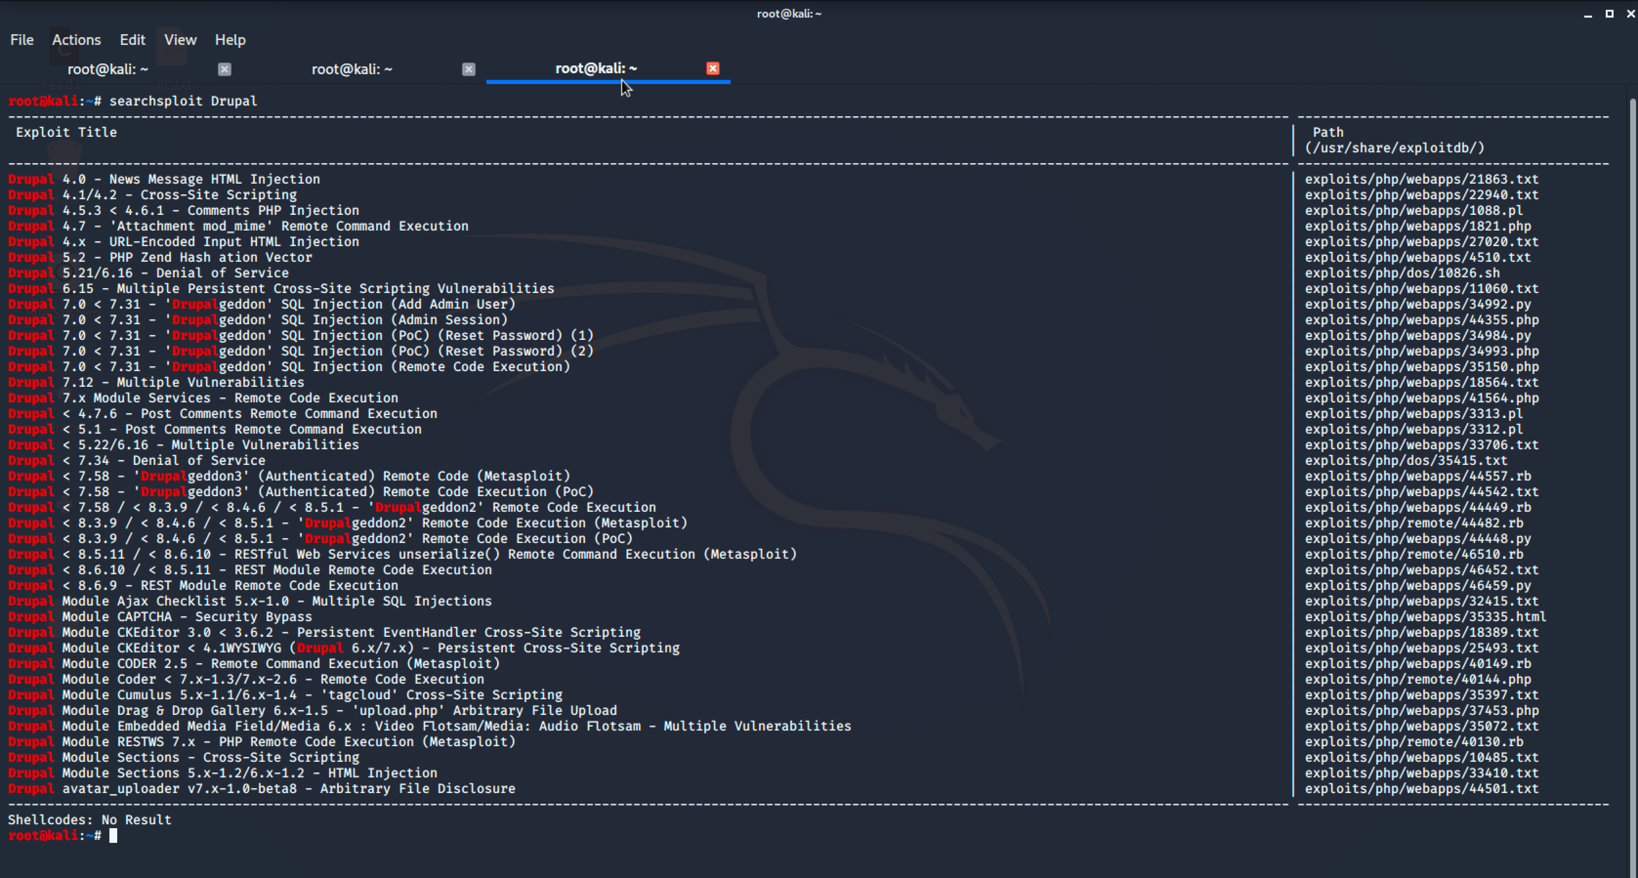Screen dimensions: 1638x878
Task: Close the first root@kali tab
Action: [225, 69]
